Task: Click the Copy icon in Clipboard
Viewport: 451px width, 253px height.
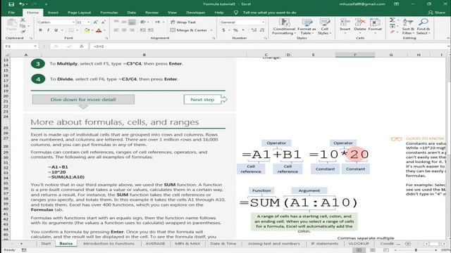Action: point(23,26)
